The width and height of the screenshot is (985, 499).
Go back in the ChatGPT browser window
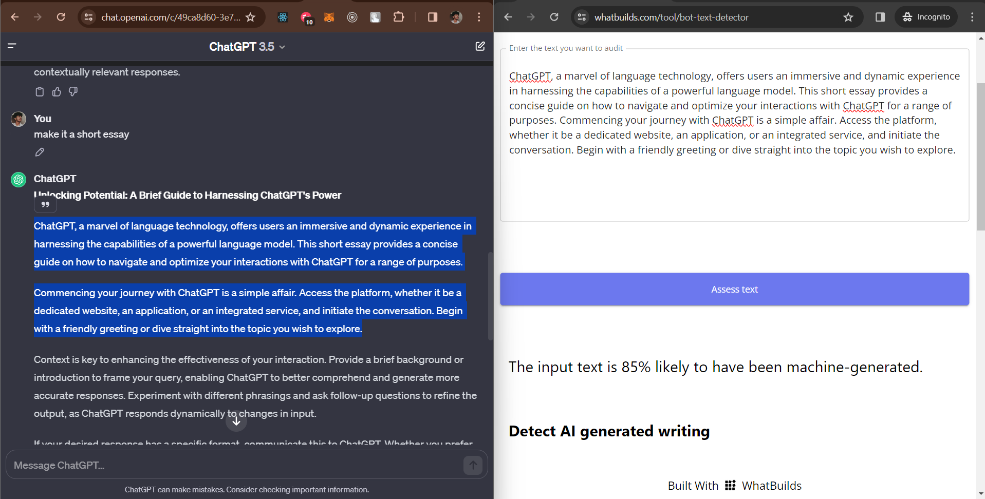(x=15, y=17)
